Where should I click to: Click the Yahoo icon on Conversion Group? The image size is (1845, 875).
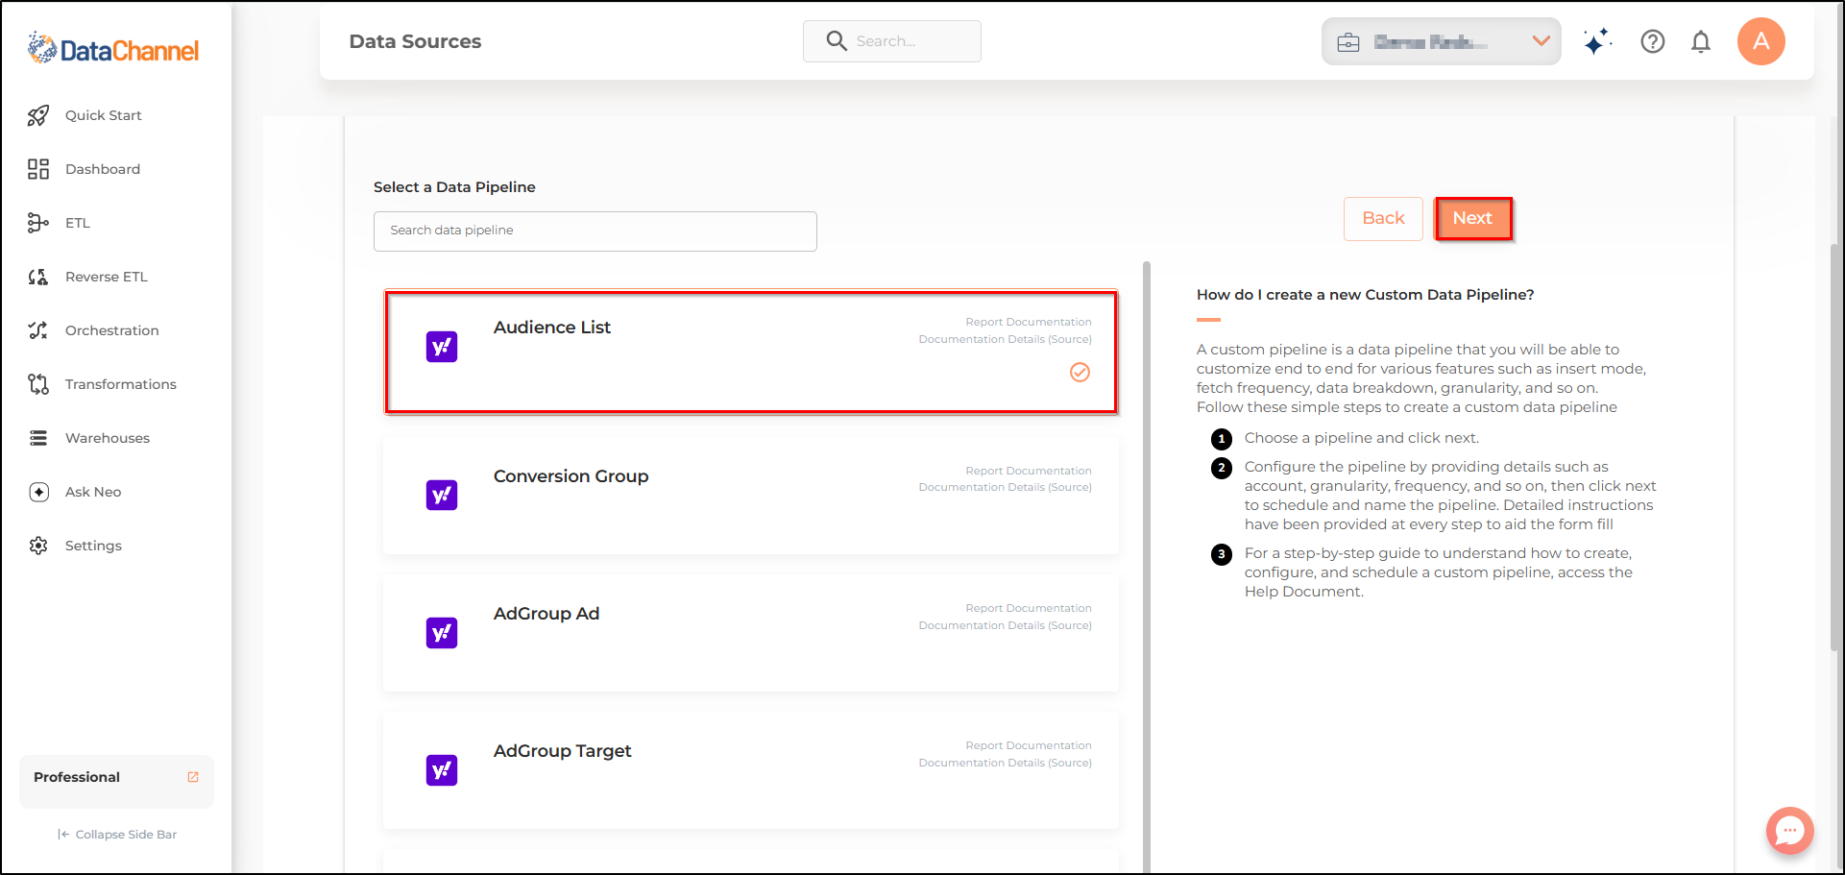(x=442, y=496)
